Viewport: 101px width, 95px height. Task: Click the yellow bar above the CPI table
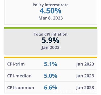[x=50, y=57]
